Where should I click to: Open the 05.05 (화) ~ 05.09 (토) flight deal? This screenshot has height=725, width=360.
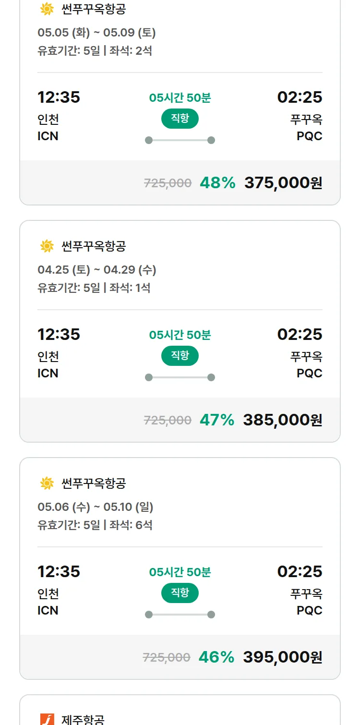point(96,33)
